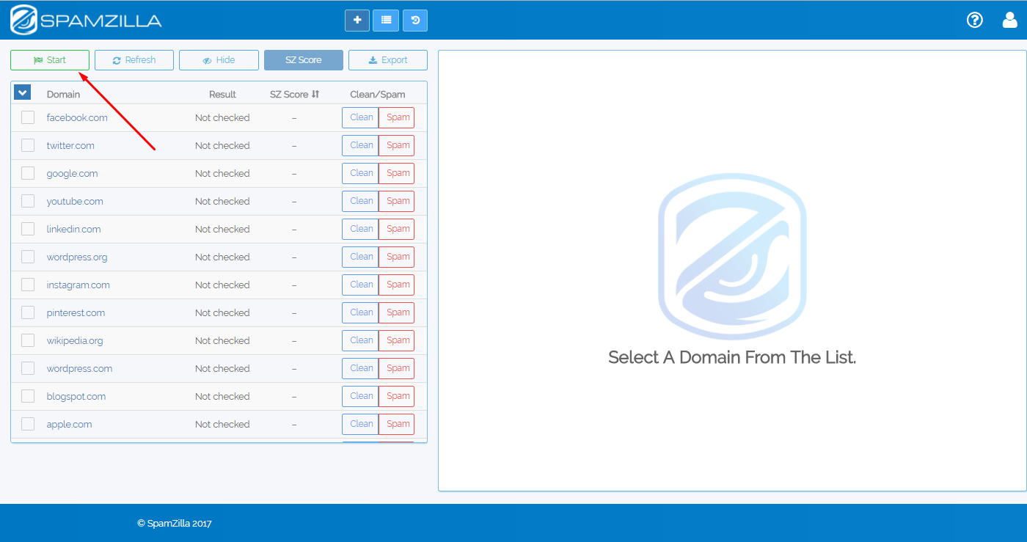Mark linkedin.com as Clean
Screen dimensions: 1027x542
point(361,229)
